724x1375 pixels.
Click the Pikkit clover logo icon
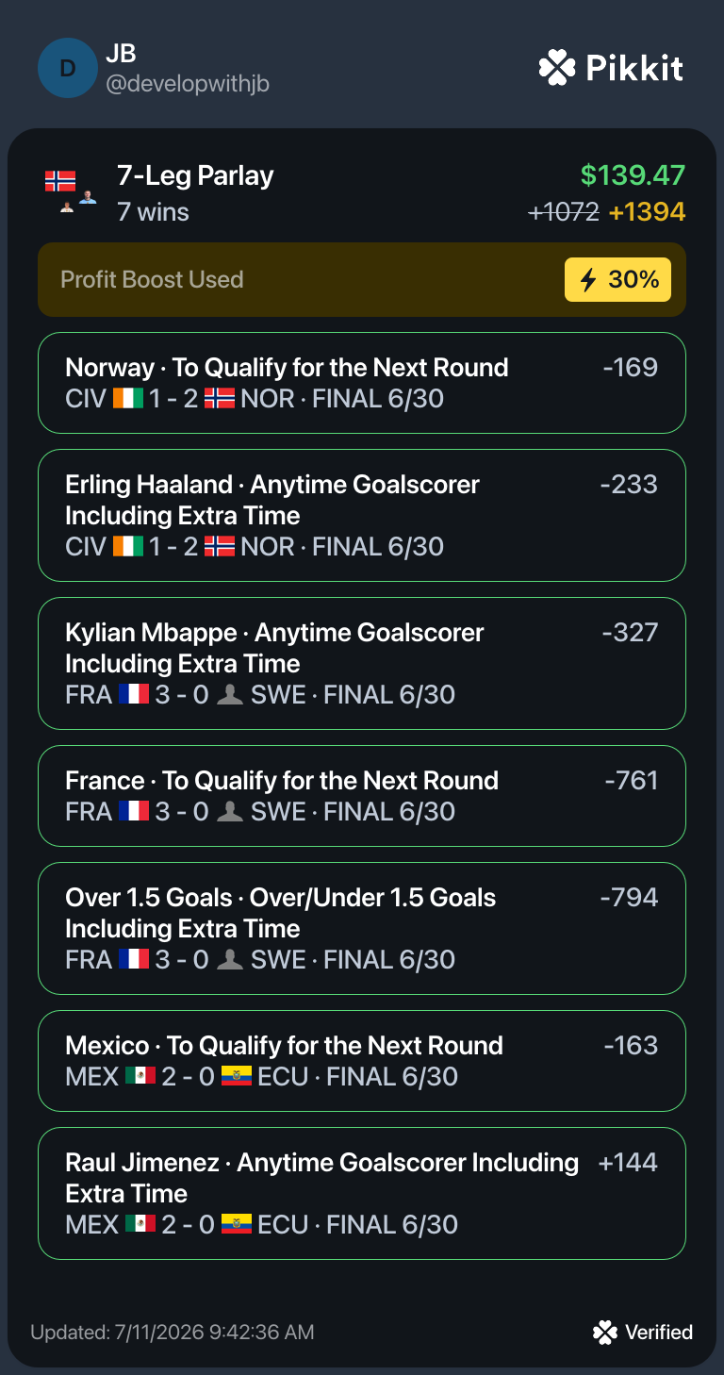(x=557, y=68)
